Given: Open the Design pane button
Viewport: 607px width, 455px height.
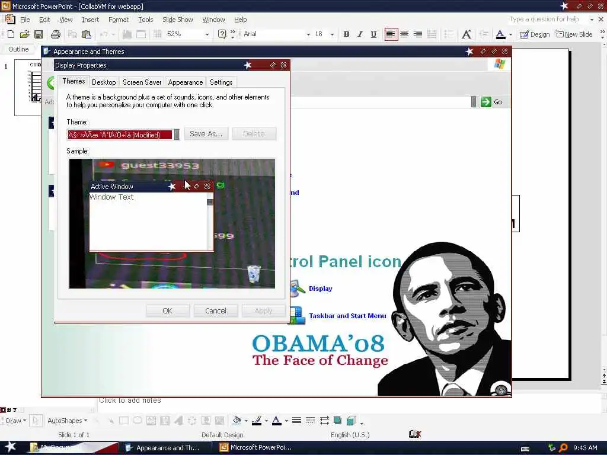Looking at the screenshot, I should point(535,34).
